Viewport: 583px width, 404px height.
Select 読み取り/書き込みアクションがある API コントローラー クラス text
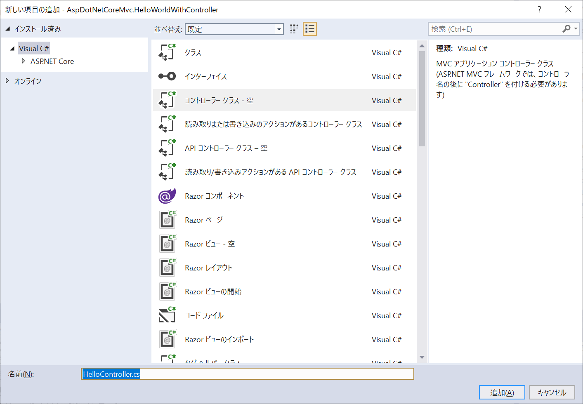click(271, 172)
